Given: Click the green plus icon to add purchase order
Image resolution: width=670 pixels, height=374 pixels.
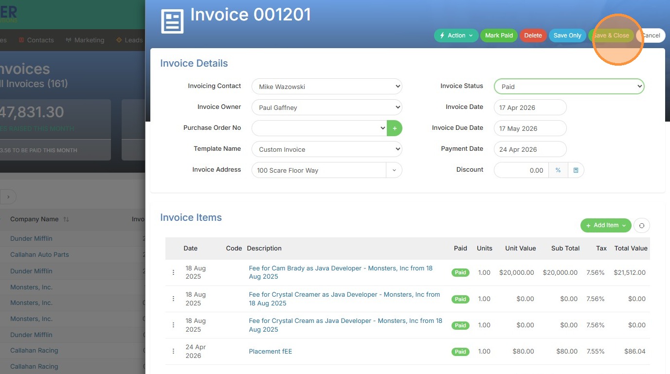Looking at the screenshot, I should pyautogui.click(x=395, y=128).
